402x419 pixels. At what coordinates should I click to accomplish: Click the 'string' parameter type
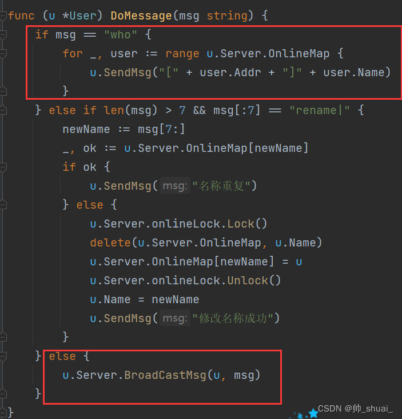pyautogui.click(x=227, y=16)
